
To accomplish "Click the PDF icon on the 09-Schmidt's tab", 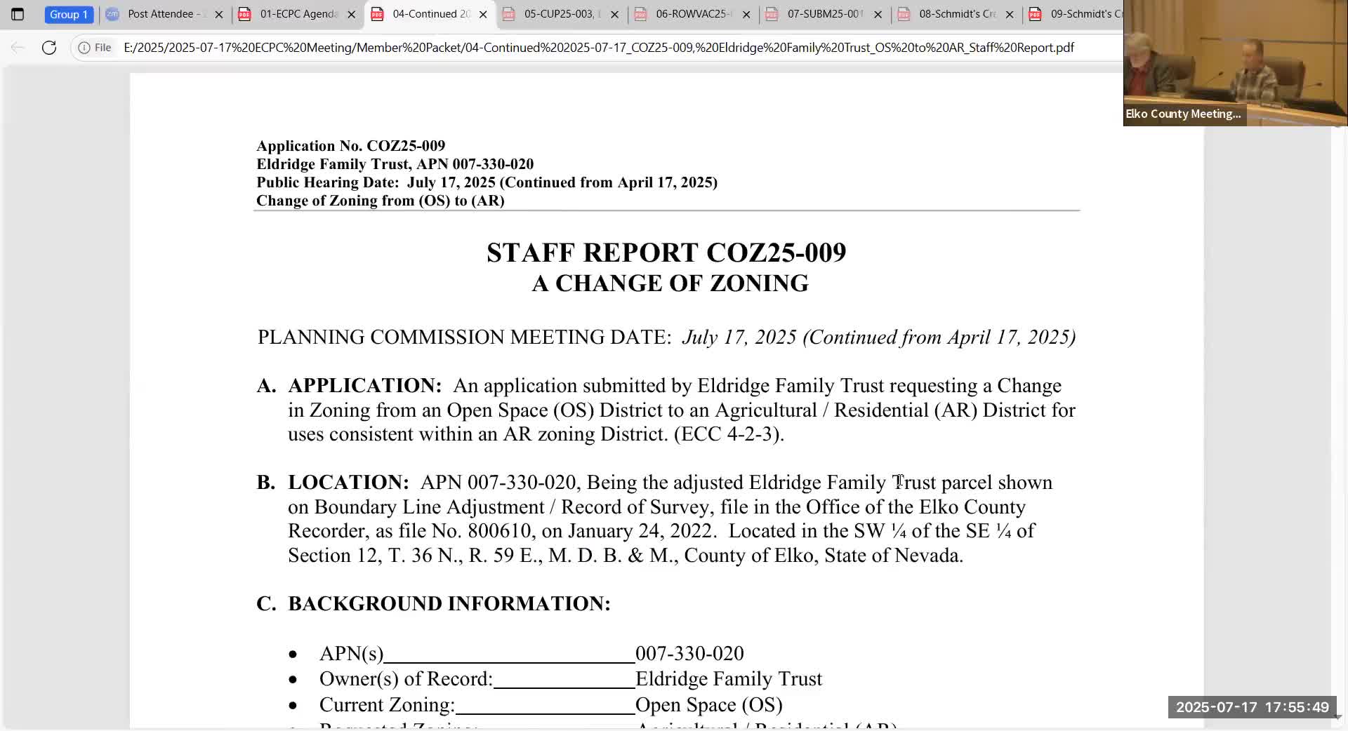I will pos(1036,14).
